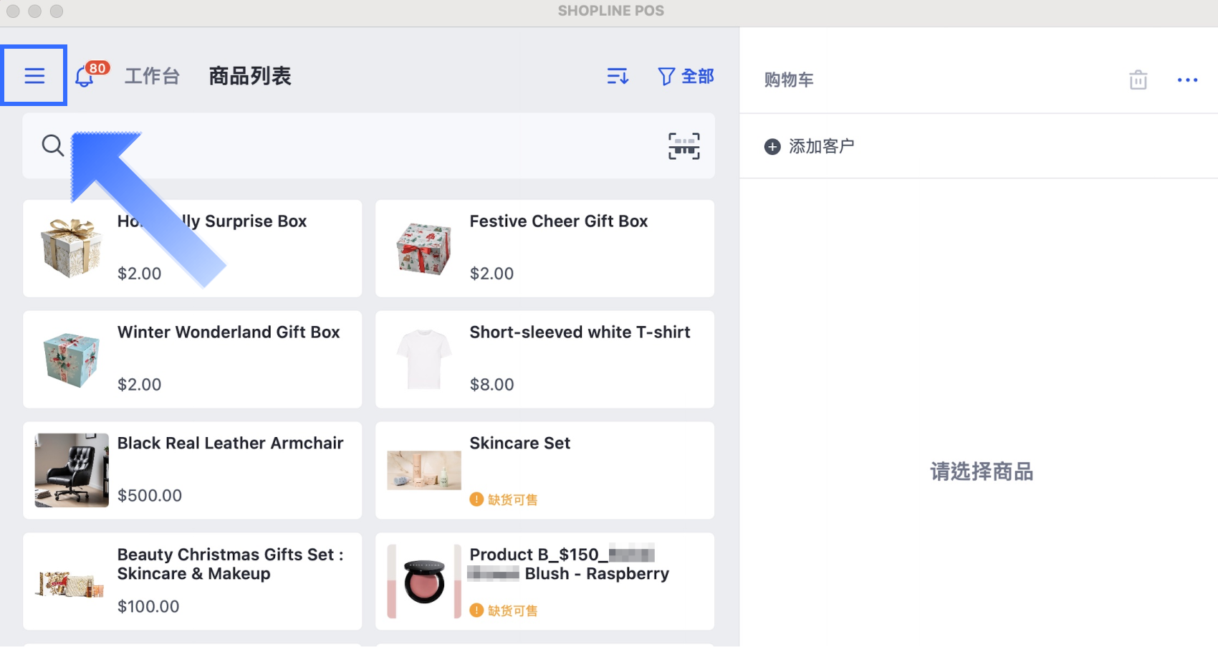Click the white T-shirt thumbnail

(x=424, y=359)
